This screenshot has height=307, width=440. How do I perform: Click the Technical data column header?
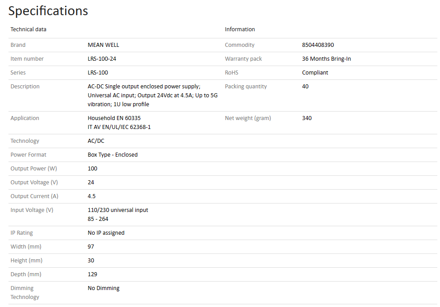[29, 29]
